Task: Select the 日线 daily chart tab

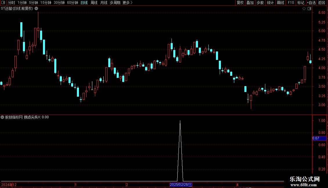Action: click(84, 3)
